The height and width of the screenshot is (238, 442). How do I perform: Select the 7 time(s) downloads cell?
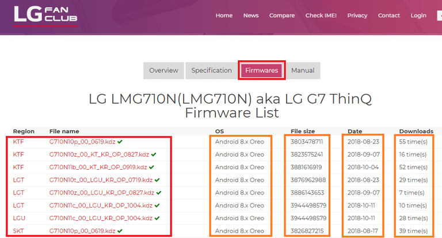(x=412, y=193)
